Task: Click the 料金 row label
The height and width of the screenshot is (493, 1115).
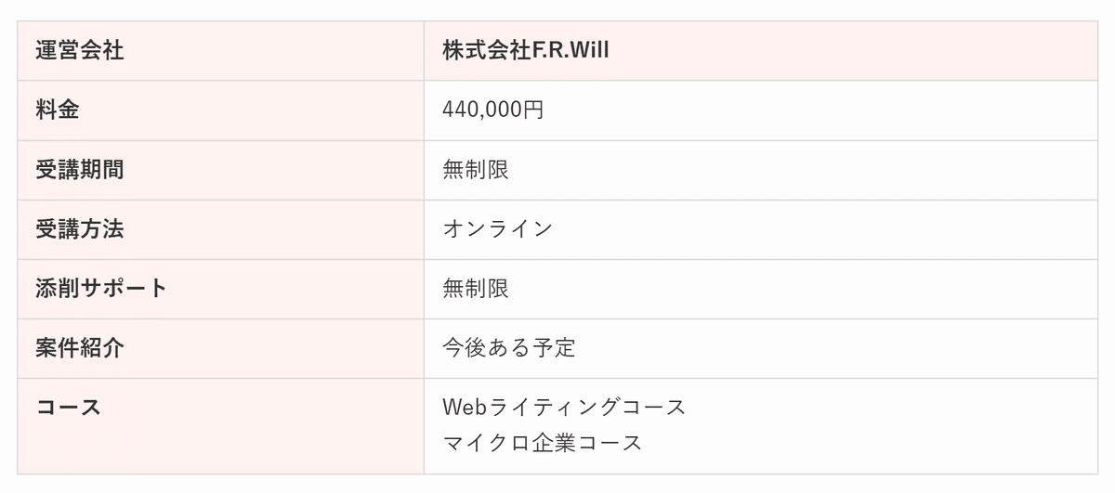Action: 58,110
